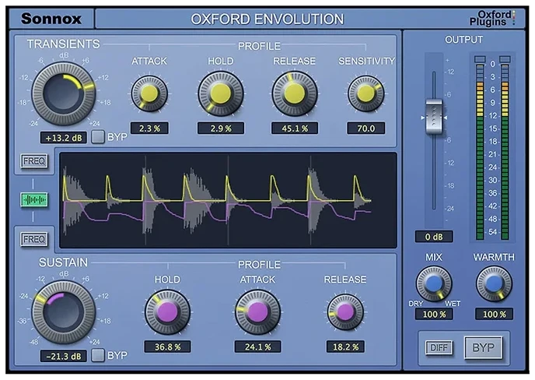Click the 2.3 % attack value field
This screenshot has width=535, height=380.
coord(149,128)
